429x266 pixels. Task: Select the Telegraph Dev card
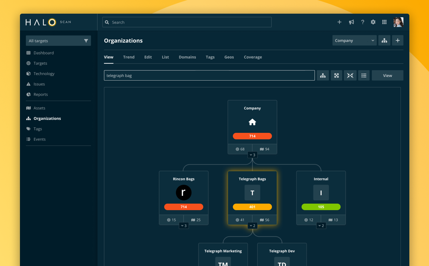point(282,255)
